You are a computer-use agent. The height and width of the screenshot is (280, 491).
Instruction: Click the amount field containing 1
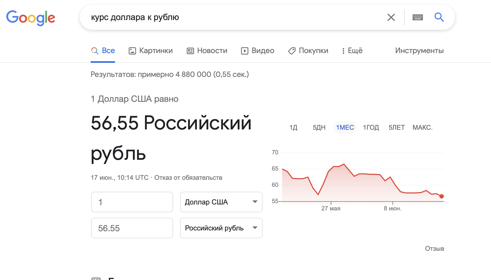[x=132, y=202]
